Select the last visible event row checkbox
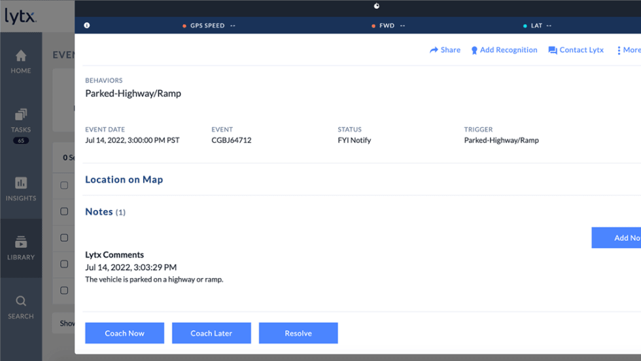This screenshot has width=641, height=361. click(64, 290)
